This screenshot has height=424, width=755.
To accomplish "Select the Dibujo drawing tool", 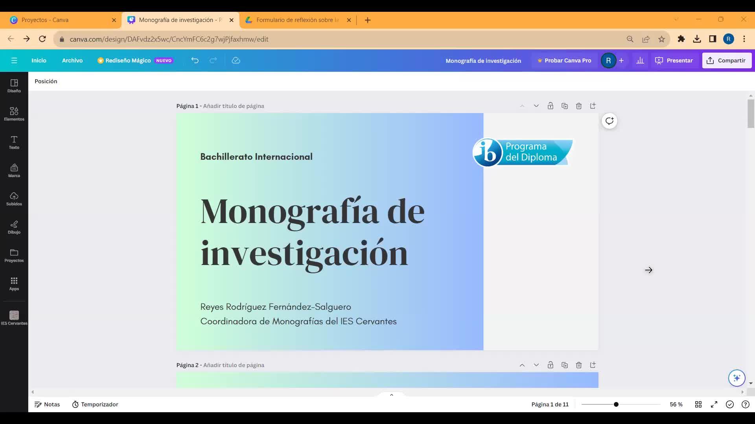I will click(14, 227).
